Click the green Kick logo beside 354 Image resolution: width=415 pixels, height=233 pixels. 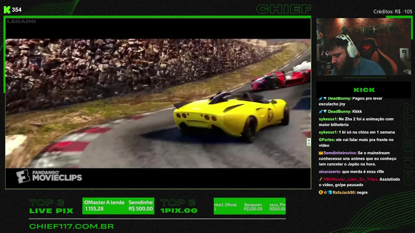pos(7,10)
